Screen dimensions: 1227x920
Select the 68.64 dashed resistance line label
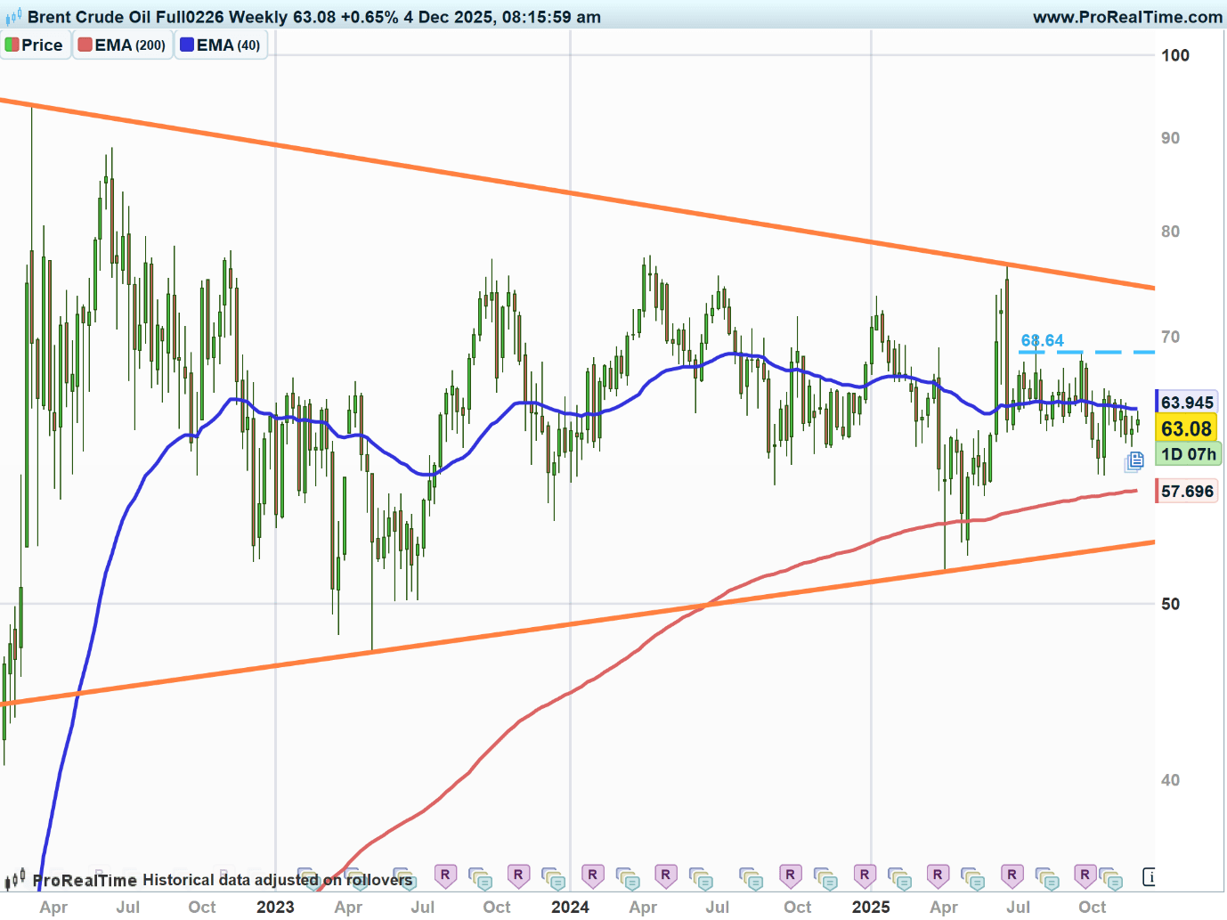(1042, 340)
